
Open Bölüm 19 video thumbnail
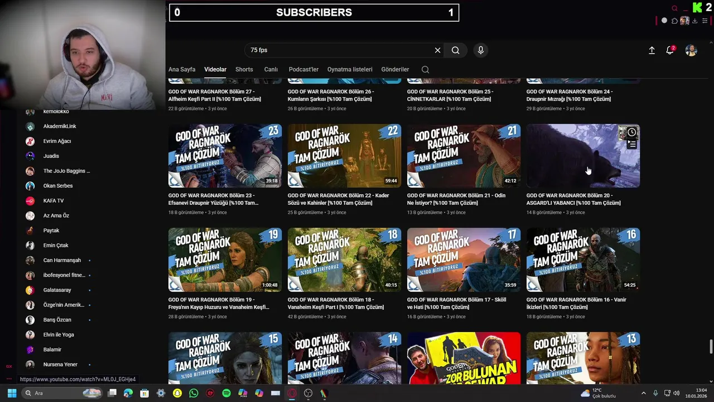(x=225, y=260)
